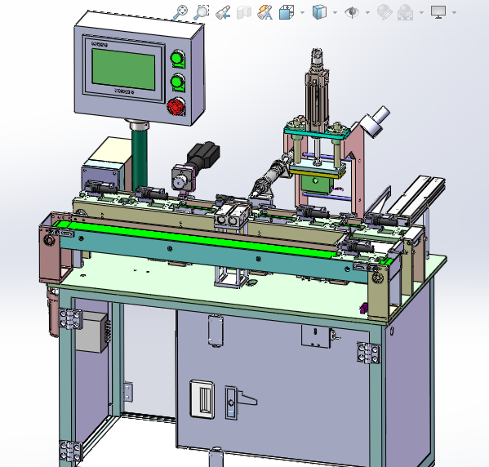Expand the Hide/Show Items dropdown arrow
Image resolution: width=489 pixels, height=467 pixels.
367,13
